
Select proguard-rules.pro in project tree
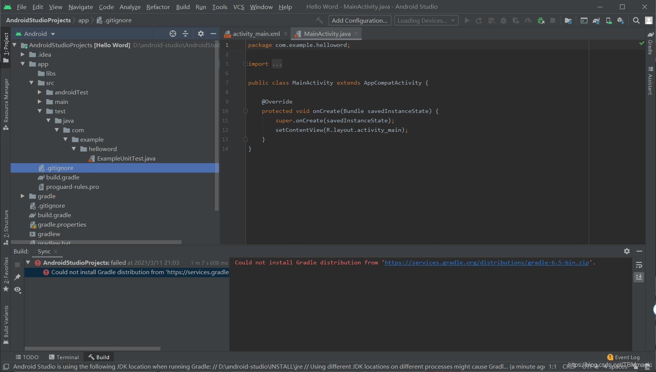coord(72,187)
